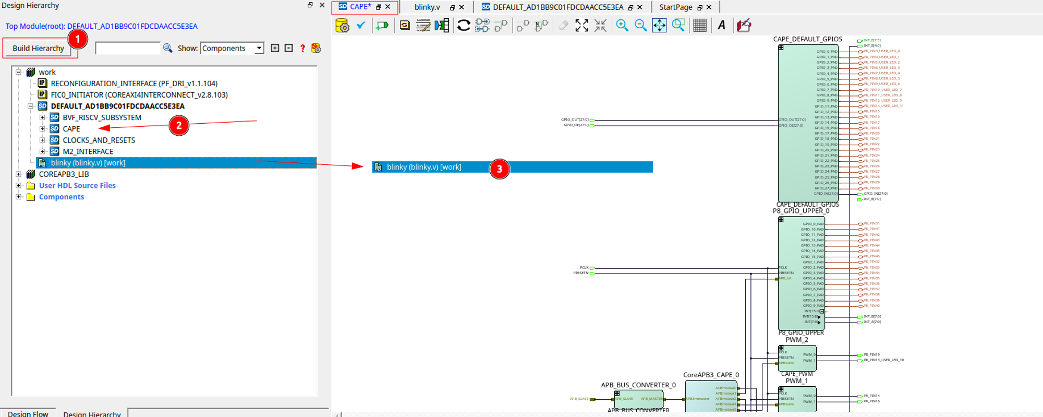The height and width of the screenshot is (417, 1043).
Task: Zoom out on the SmartDesign canvas
Action: pyautogui.click(x=640, y=26)
